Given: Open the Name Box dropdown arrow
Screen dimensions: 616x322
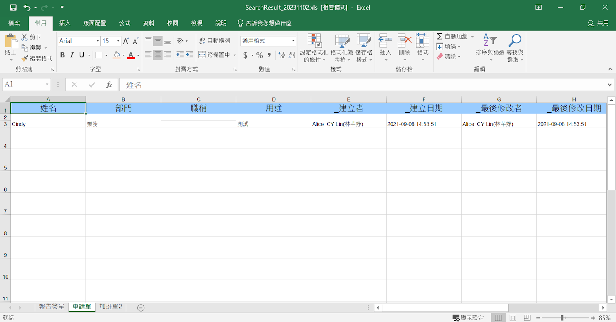Looking at the screenshot, I should (47, 85).
